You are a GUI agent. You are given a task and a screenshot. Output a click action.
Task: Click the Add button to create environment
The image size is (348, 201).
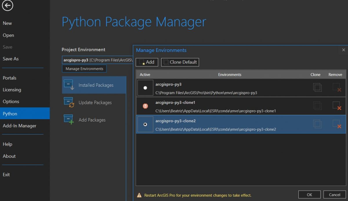(x=147, y=62)
